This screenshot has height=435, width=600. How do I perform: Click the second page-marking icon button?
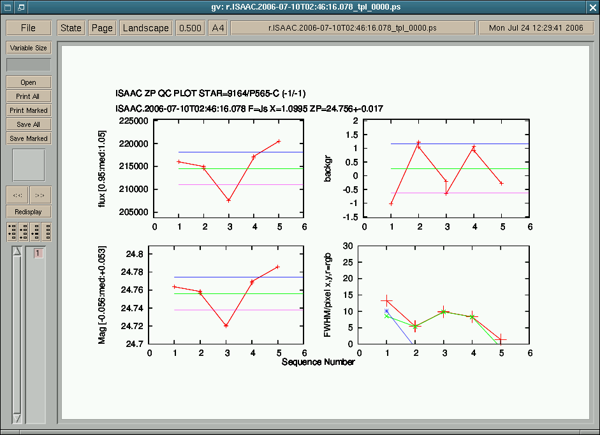pos(23,232)
